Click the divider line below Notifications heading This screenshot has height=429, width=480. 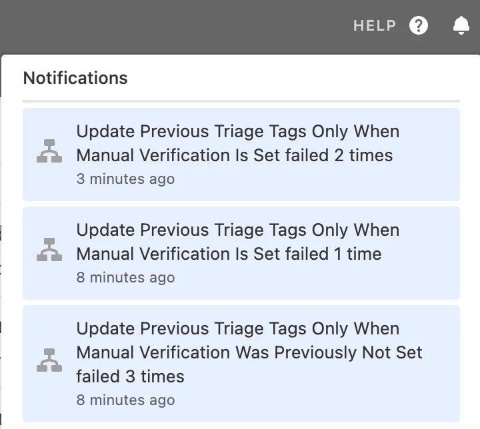(241, 101)
